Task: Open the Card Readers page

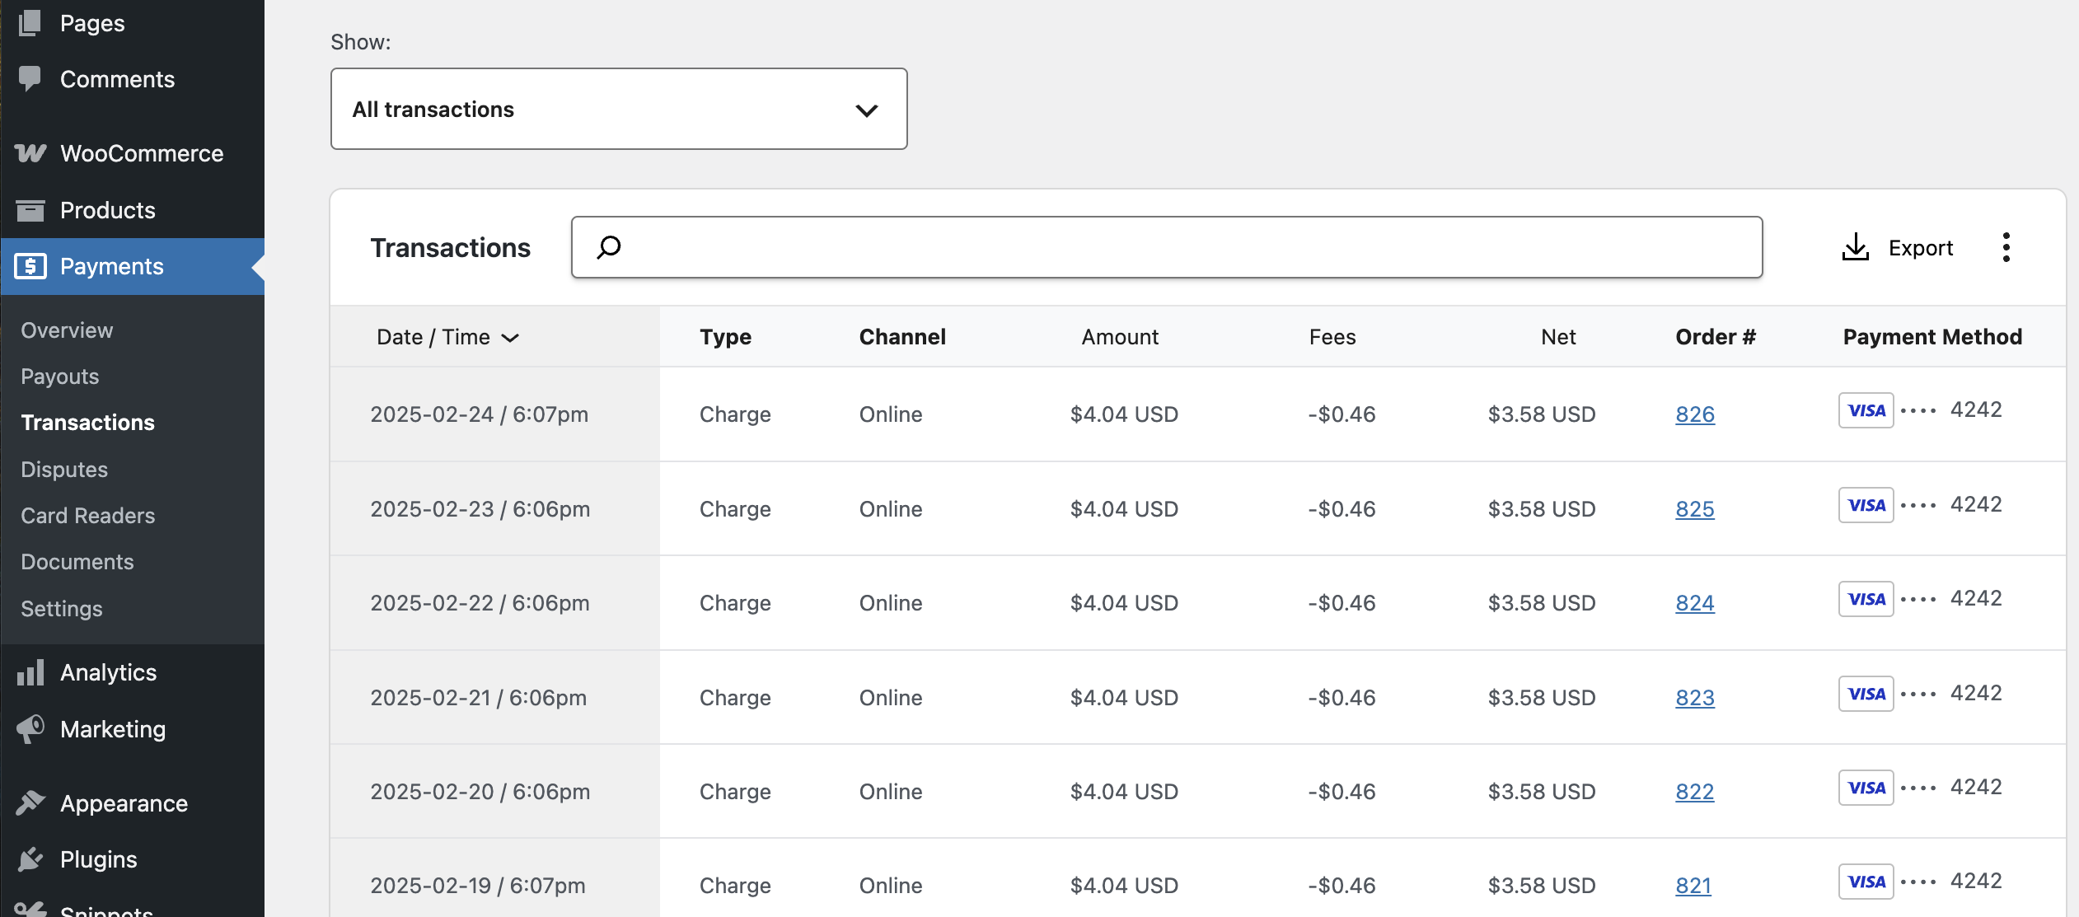Action: pos(87,515)
